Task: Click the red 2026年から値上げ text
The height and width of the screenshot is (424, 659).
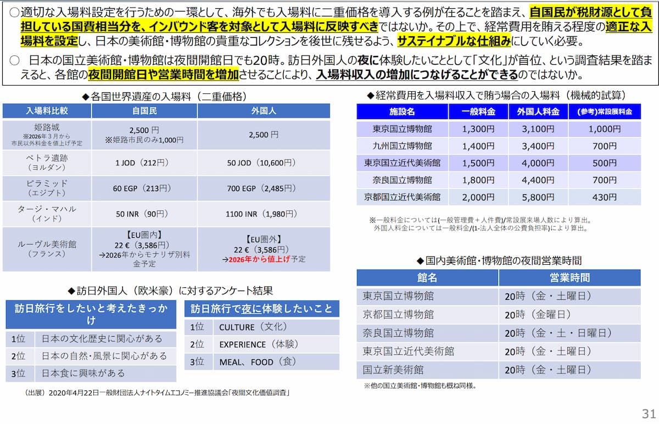Action: coord(259,259)
